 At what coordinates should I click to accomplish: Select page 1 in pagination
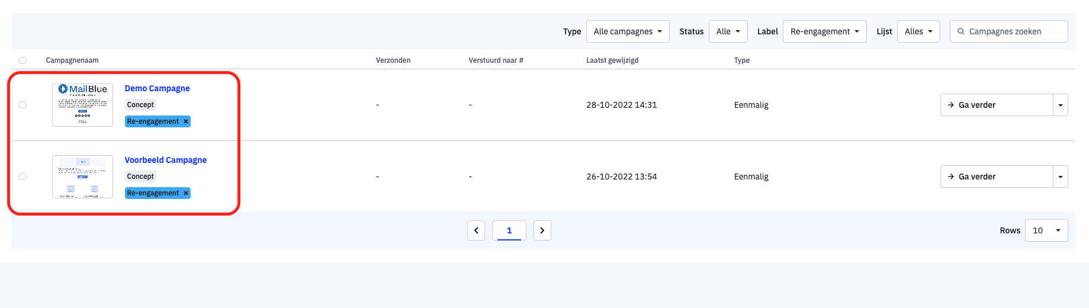point(509,230)
